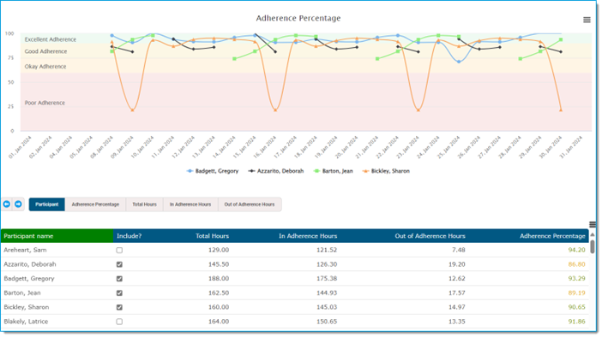
Task: Click out of adherence value 14.97
Action: (456, 307)
